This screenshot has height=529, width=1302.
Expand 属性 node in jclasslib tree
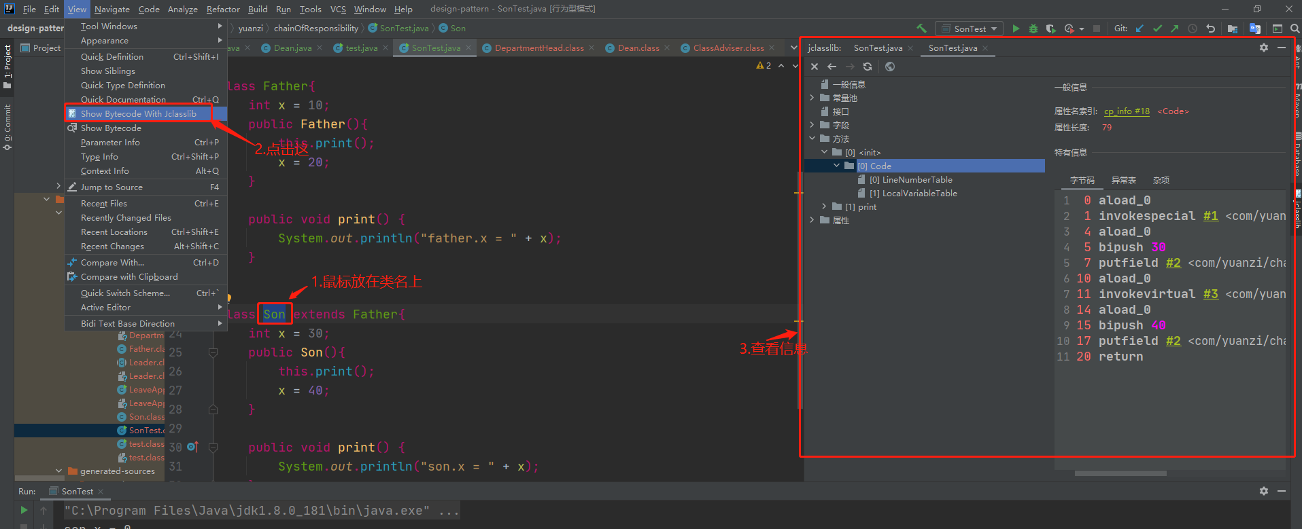[812, 220]
